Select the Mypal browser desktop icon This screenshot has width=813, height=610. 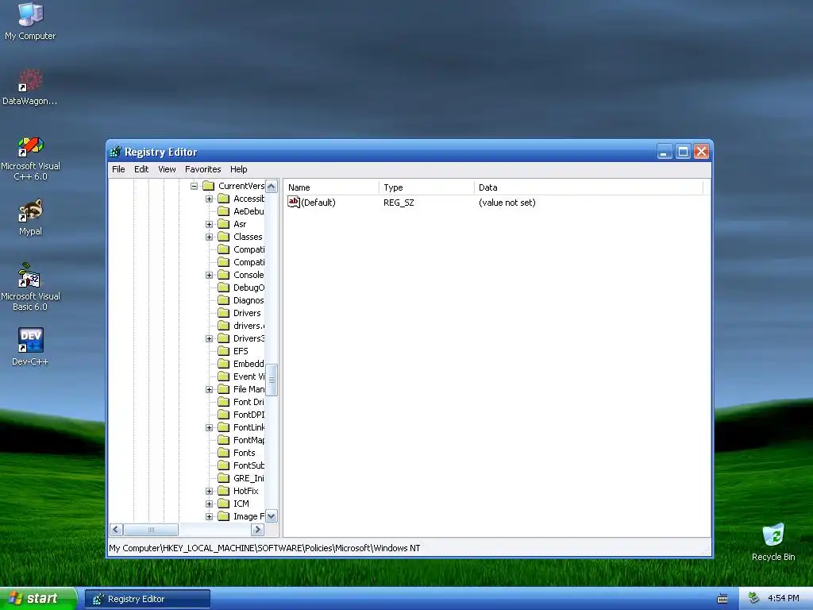30,218
